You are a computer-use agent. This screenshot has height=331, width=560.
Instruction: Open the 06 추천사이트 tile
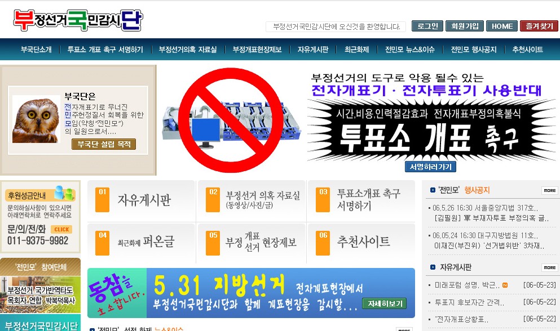coord(361,241)
